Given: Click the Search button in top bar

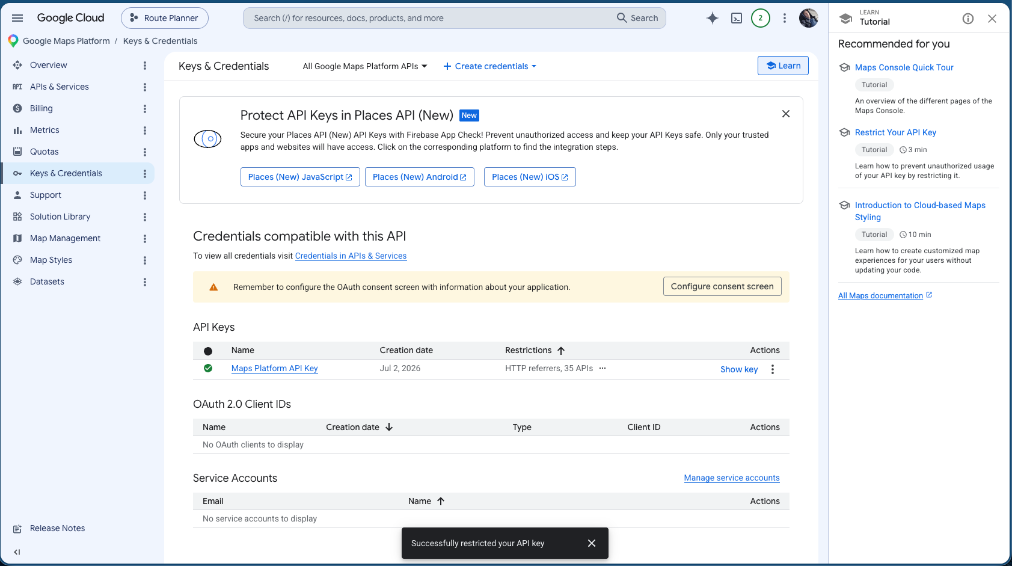Looking at the screenshot, I should 637,18.
